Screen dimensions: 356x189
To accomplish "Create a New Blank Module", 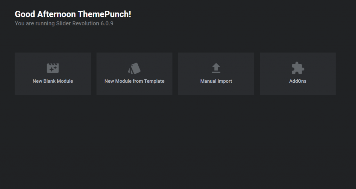I will tap(53, 74).
